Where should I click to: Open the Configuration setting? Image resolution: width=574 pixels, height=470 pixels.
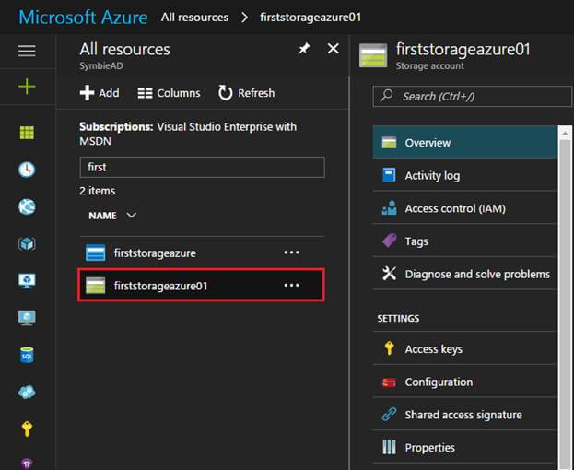[465, 382]
